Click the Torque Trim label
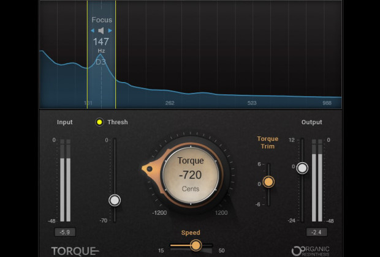The height and width of the screenshot is (257, 380). pos(268,143)
